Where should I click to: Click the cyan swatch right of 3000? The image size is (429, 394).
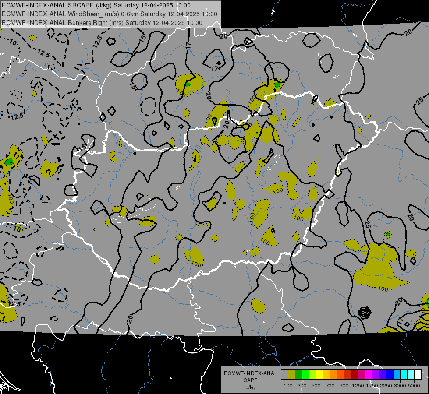coord(404,375)
